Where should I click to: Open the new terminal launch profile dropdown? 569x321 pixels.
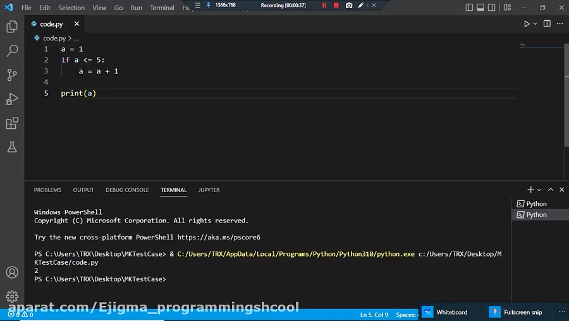tap(539, 190)
